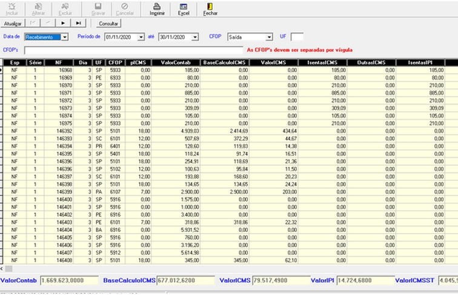This screenshot has height=295, width=458.
Task: Open the Data de Recebimento dropdown
Action: [65, 37]
